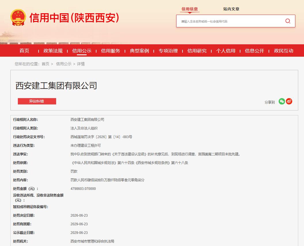Screen dimensions: 304x246
Task: Click label 行政处罚决定文书号
Action: pos(29,137)
